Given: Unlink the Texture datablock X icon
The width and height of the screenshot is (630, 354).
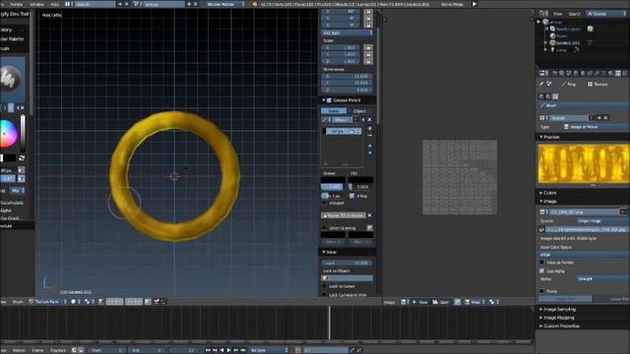Looking at the screenshot, I should tap(605, 118).
